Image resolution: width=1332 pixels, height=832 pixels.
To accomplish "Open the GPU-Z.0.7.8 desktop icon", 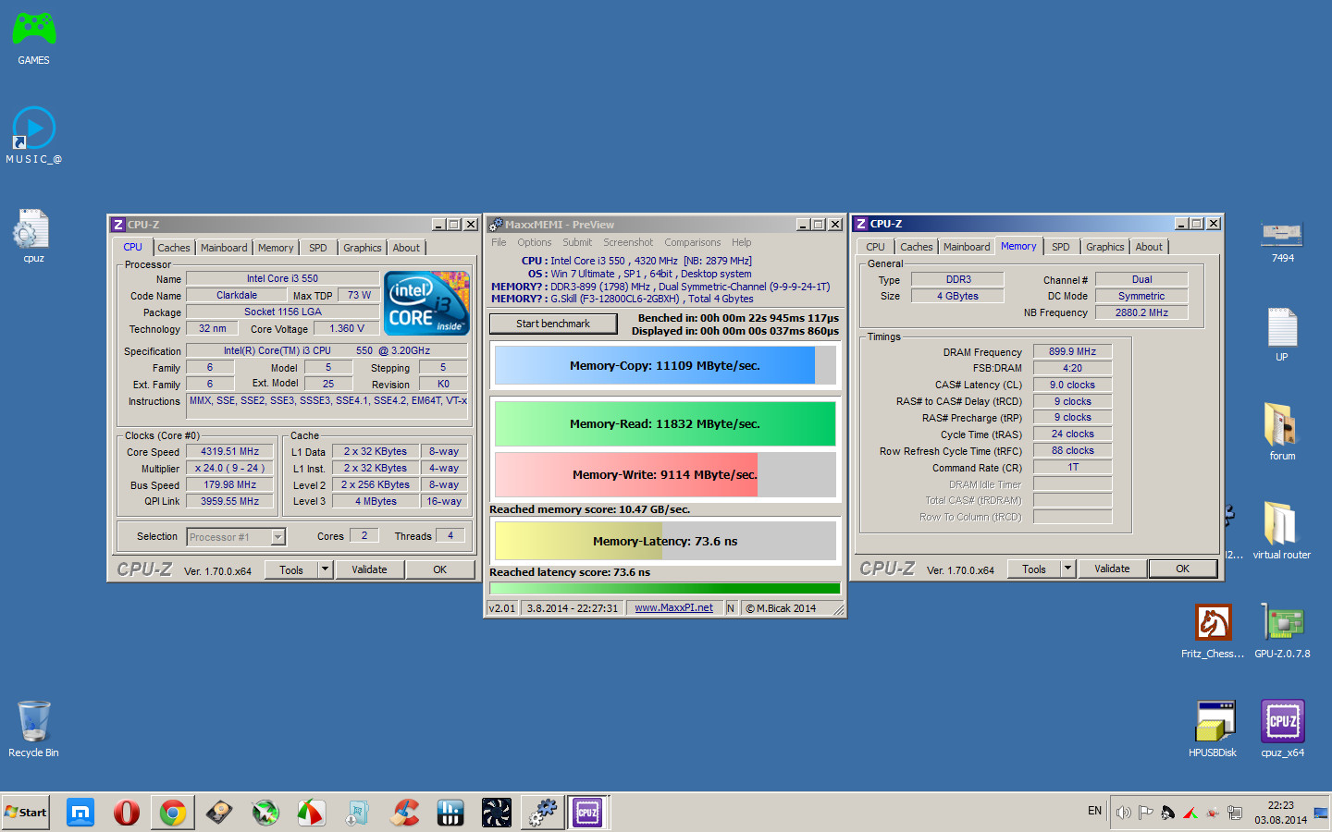I will point(1282,624).
